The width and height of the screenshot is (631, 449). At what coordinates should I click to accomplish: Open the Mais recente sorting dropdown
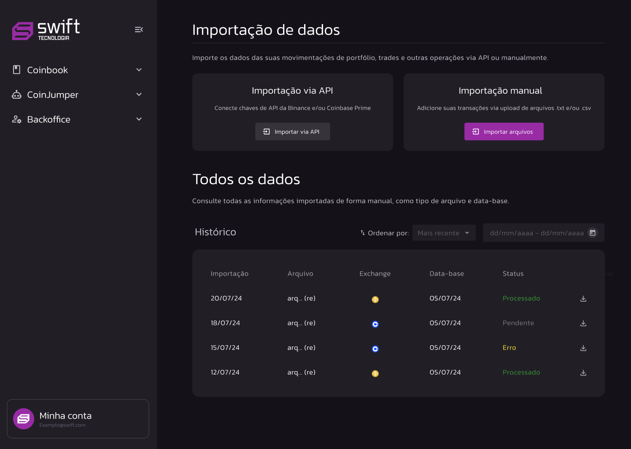(444, 233)
